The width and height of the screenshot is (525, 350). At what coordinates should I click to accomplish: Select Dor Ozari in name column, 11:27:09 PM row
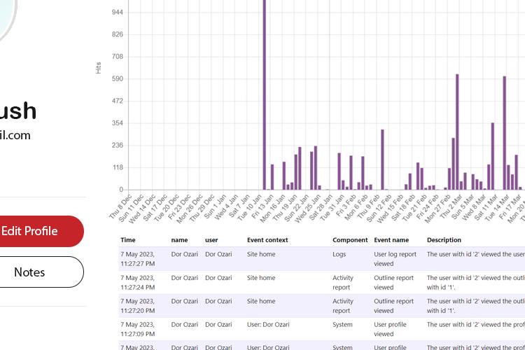pyautogui.click(x=185, y=325)
